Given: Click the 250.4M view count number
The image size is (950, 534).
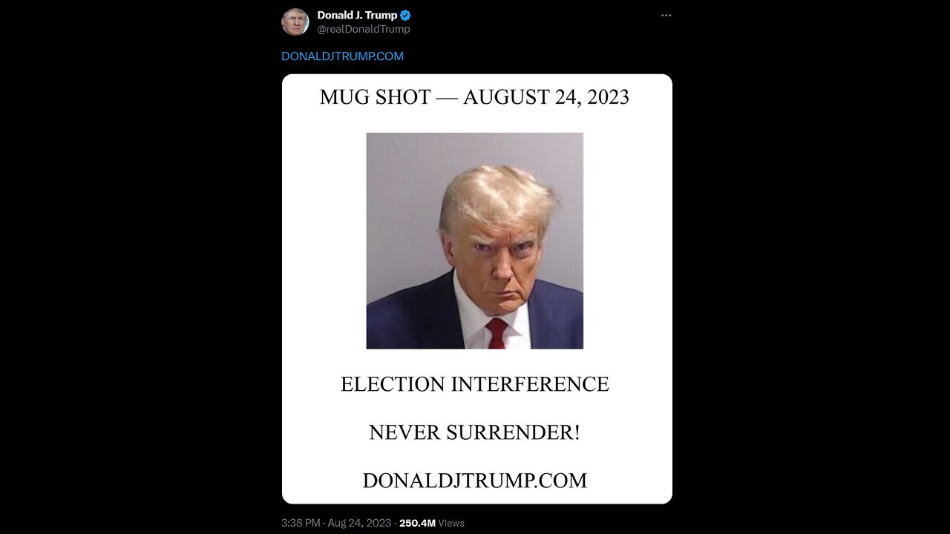Looking at the screenshot, I should tap(417, 523).
